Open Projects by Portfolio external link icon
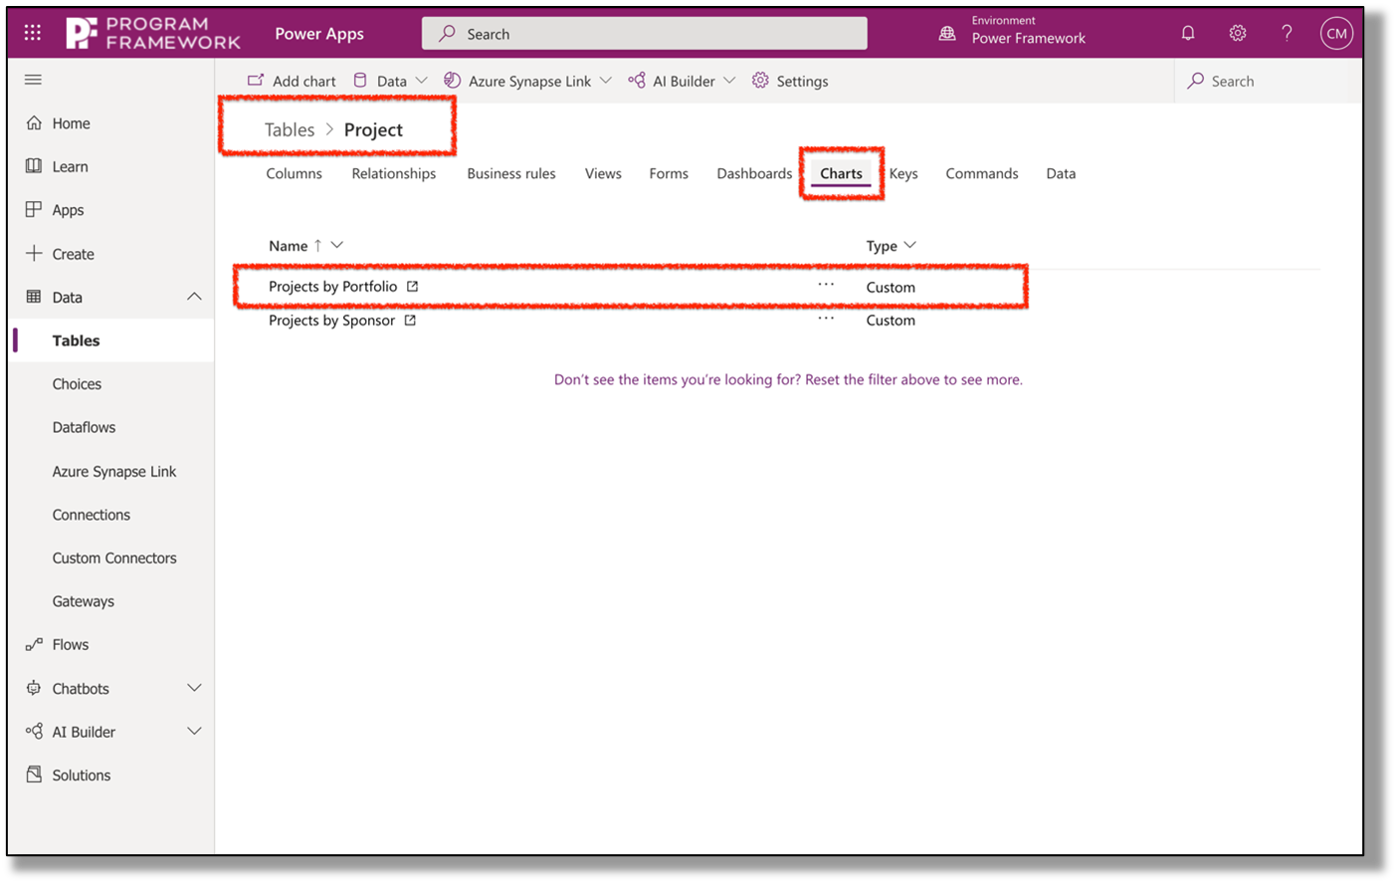Screen dimensions: 1397x884 [x=412, y=287]
